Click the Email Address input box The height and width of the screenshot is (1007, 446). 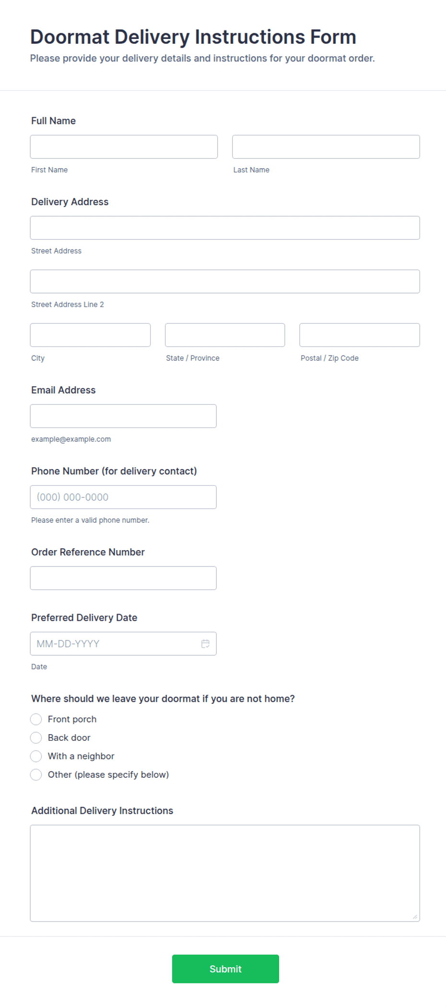click(123, 416)
